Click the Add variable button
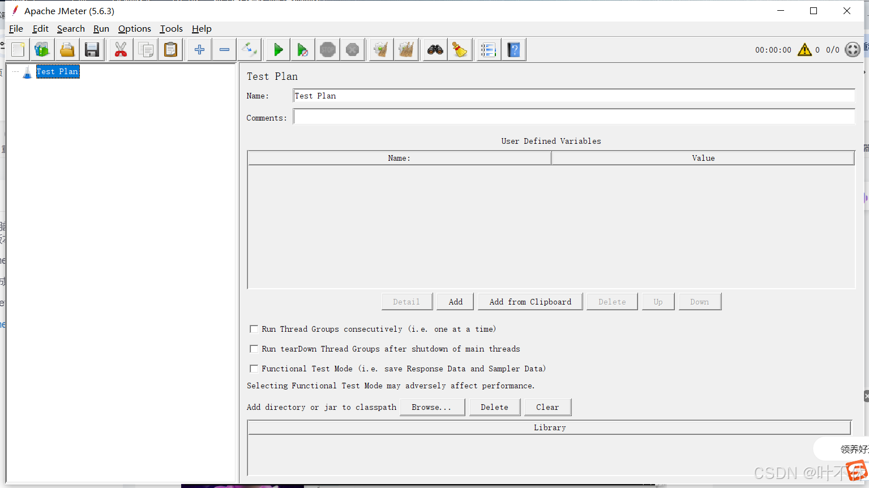 (456, 302)
